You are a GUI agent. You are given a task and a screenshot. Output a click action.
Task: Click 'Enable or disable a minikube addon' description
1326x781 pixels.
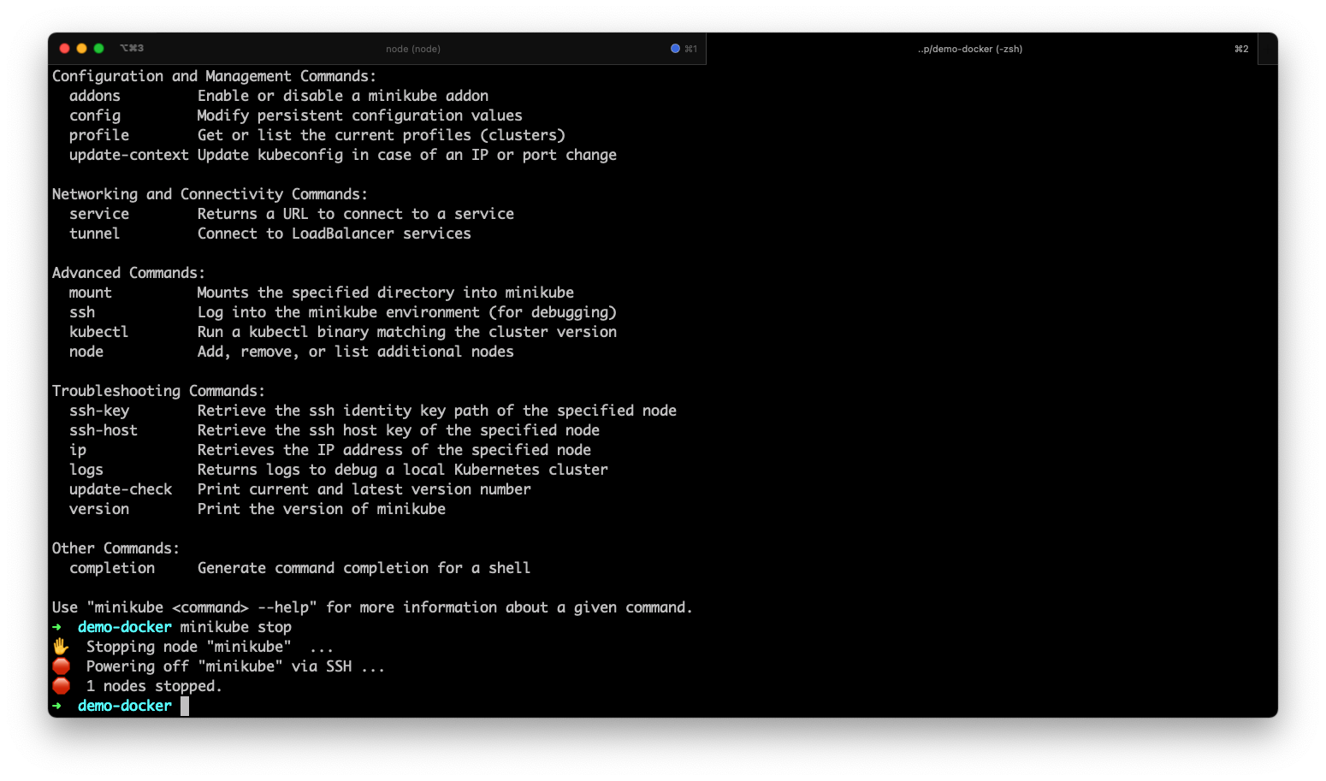click(x=343, y=96)
